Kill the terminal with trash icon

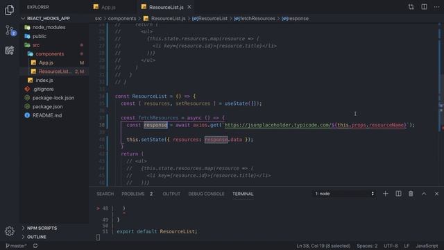(411, 194)
